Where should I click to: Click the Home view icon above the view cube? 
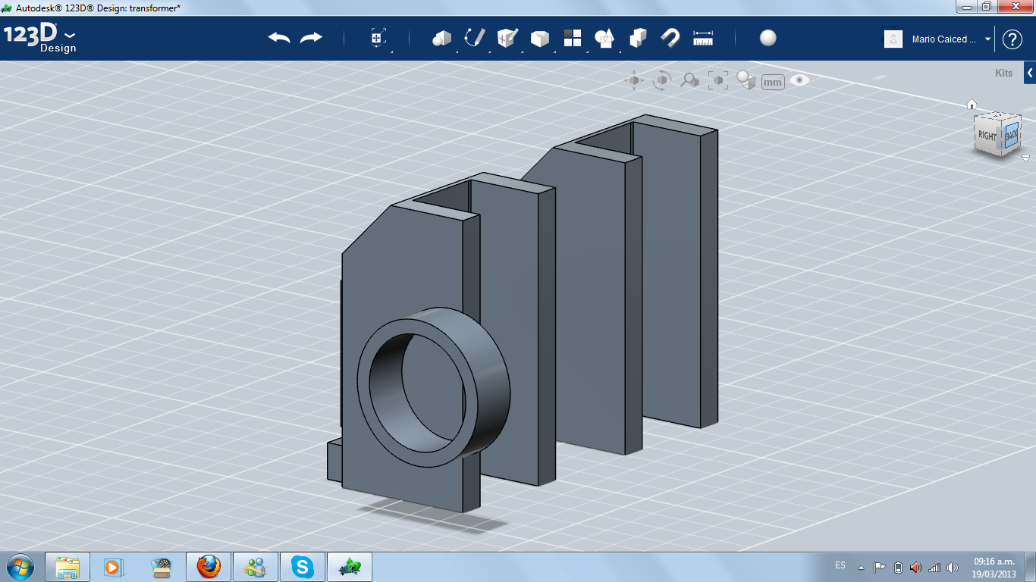pos(972,104)
